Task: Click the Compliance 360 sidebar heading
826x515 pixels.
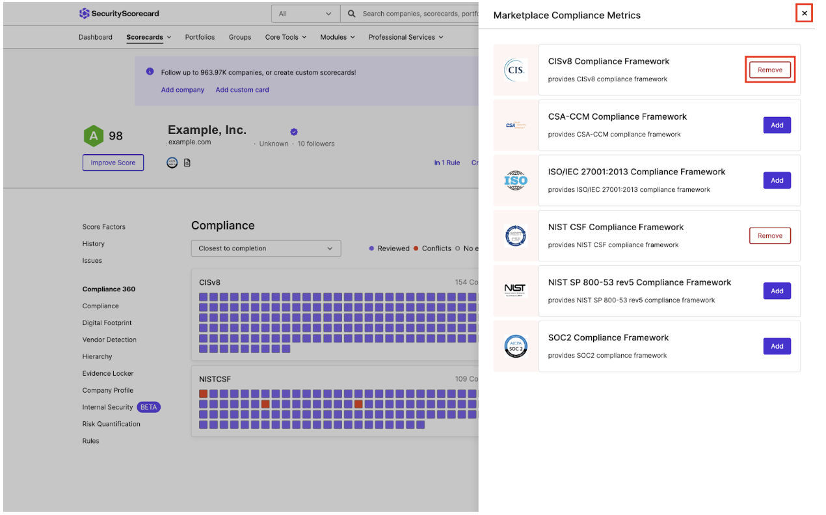Action: click(x=109, y=289)
